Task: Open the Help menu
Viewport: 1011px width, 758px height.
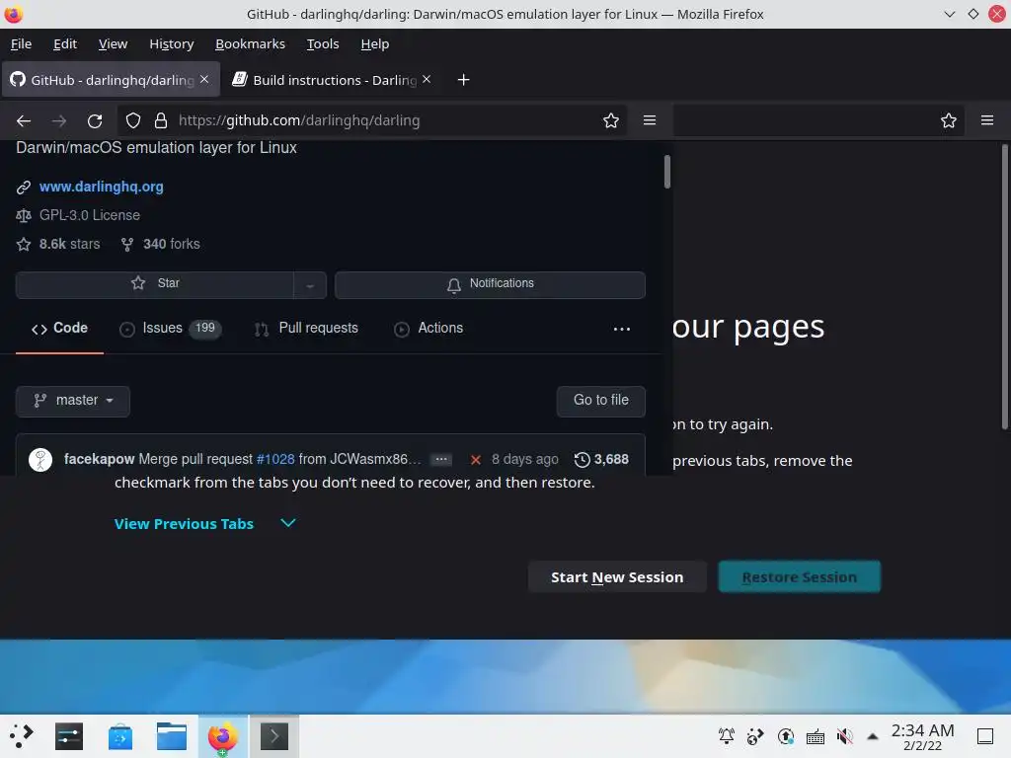Action: coord(374,43)
